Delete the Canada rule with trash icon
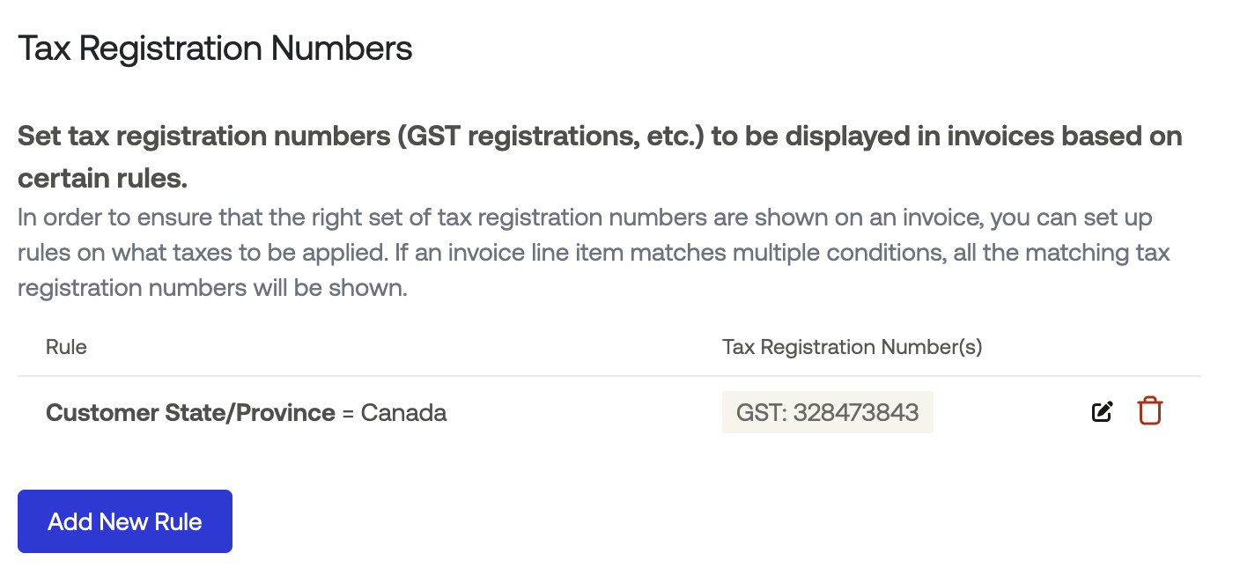The width and height of the screenshot is (1240, 583). tap(1150, 411)
